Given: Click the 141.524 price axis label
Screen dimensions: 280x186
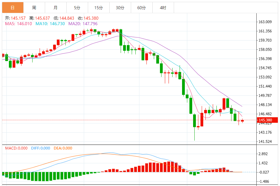Looking at the screenshot, I should tap(265, 141).
